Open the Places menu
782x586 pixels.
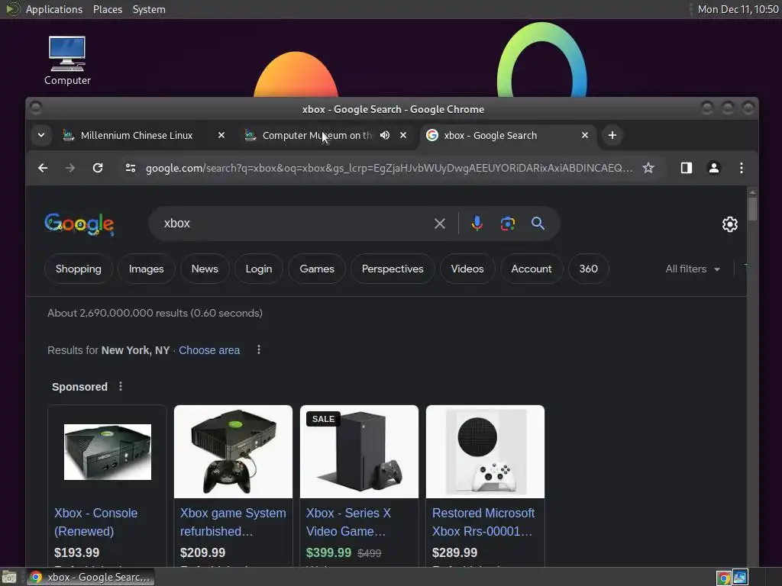(x=107, y=9)
